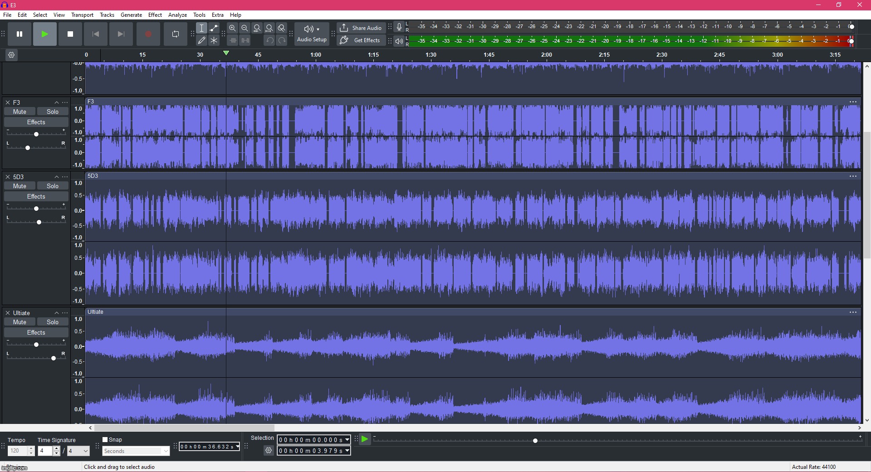The image size is (871, 472).
Task: Mute the Ultiate track
Action: click(20, 322)
